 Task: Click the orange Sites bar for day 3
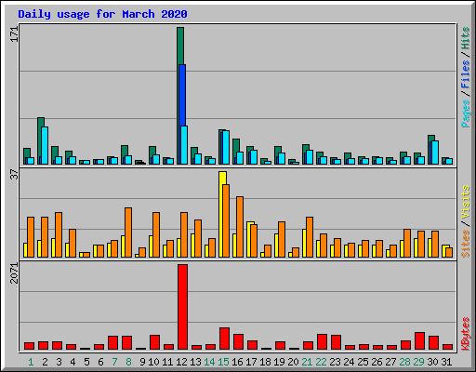59,234
